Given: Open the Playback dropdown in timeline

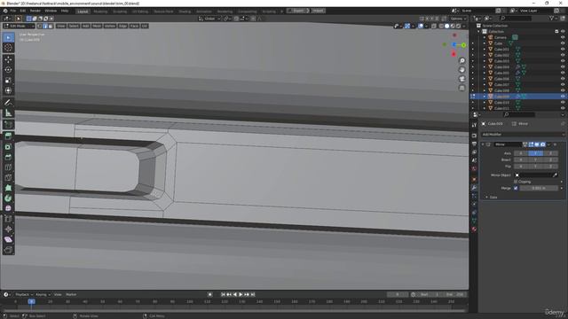Looking at the screenshot, I should tap(24, 294).
